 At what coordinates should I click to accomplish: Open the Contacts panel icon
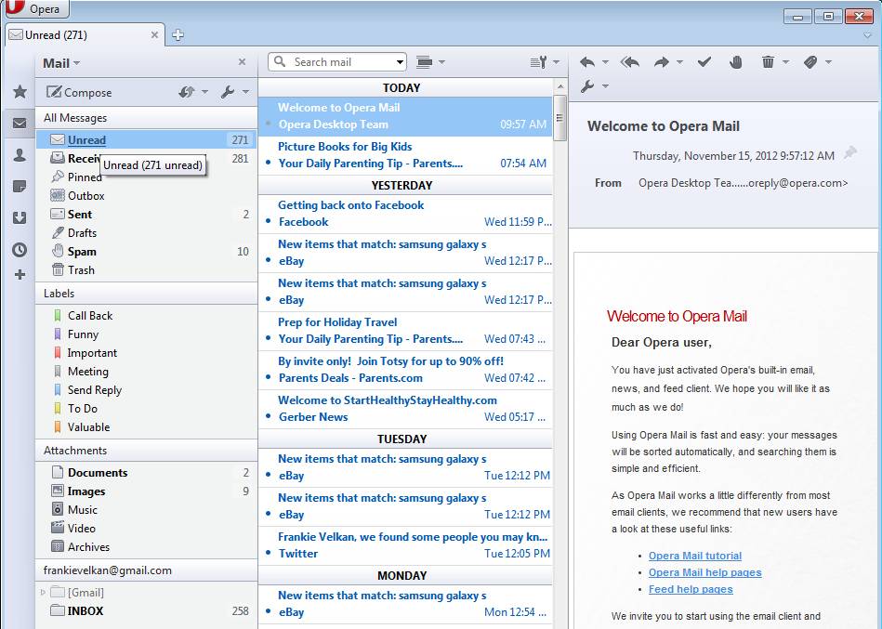coord(20,155)
